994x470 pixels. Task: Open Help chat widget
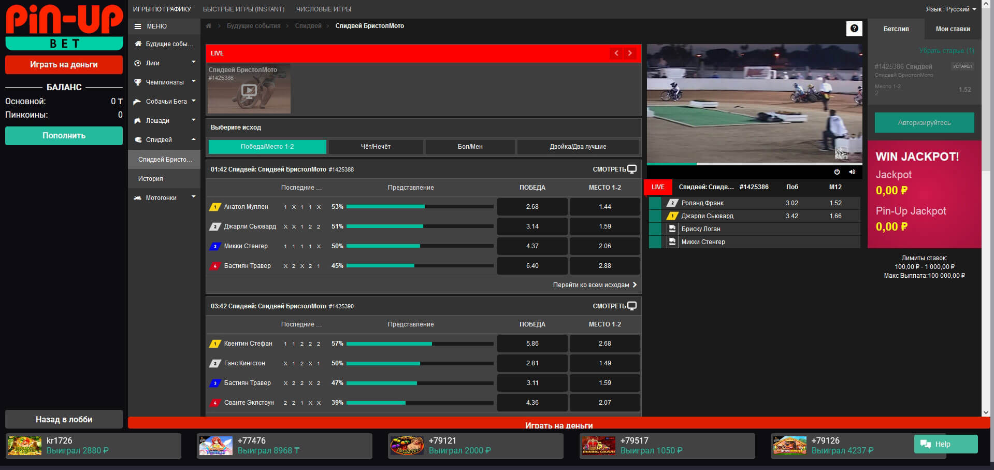pos(946,444)
